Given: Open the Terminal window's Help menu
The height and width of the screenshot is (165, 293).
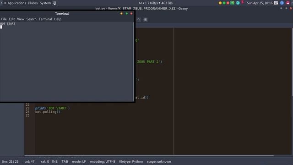Looking at the screenshot, I should 58,19.
